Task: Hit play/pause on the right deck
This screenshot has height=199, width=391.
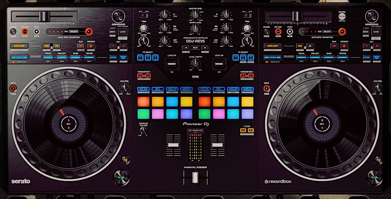Action: click(374, 177)
